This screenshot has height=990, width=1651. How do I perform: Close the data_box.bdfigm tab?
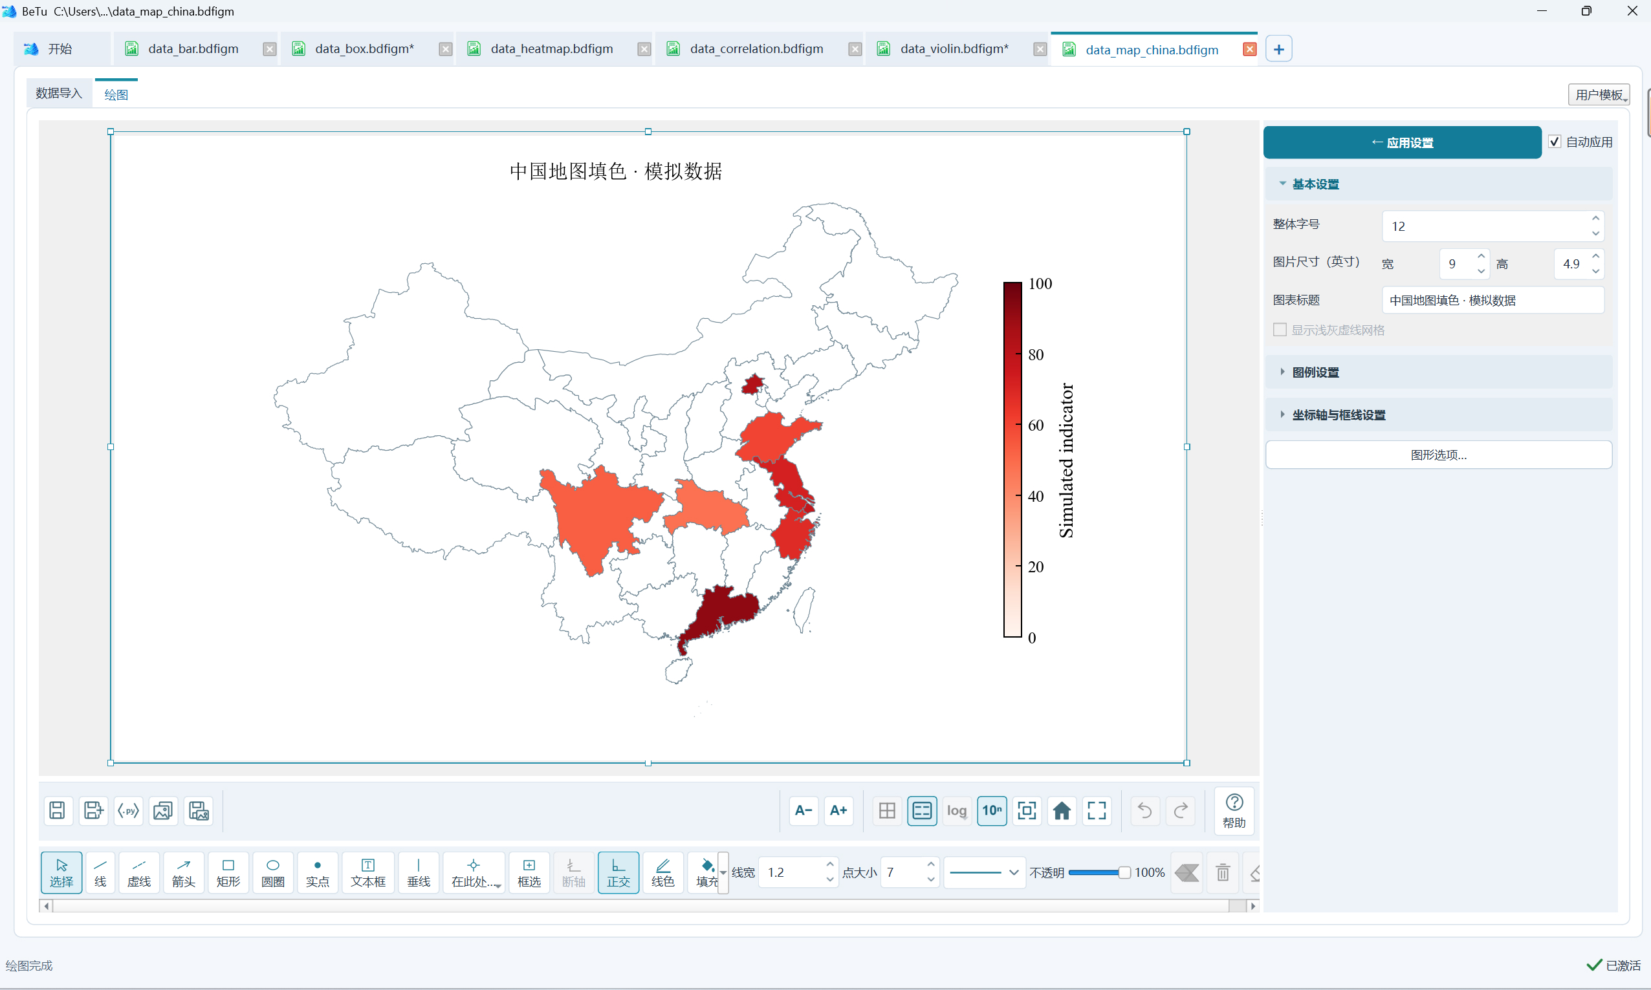(x=445, y=48)
